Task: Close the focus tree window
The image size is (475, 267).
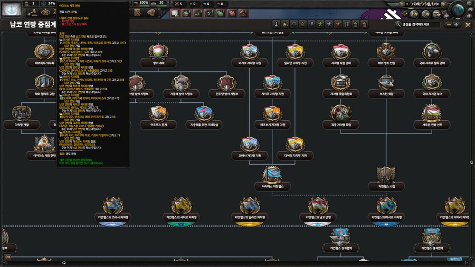Action: [468, 24]
